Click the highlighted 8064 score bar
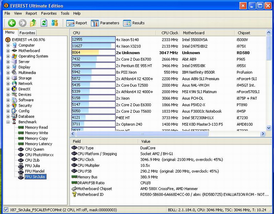The height and width of the screenshot is (214, 274). pyautogui.click(x=93, y=52)
